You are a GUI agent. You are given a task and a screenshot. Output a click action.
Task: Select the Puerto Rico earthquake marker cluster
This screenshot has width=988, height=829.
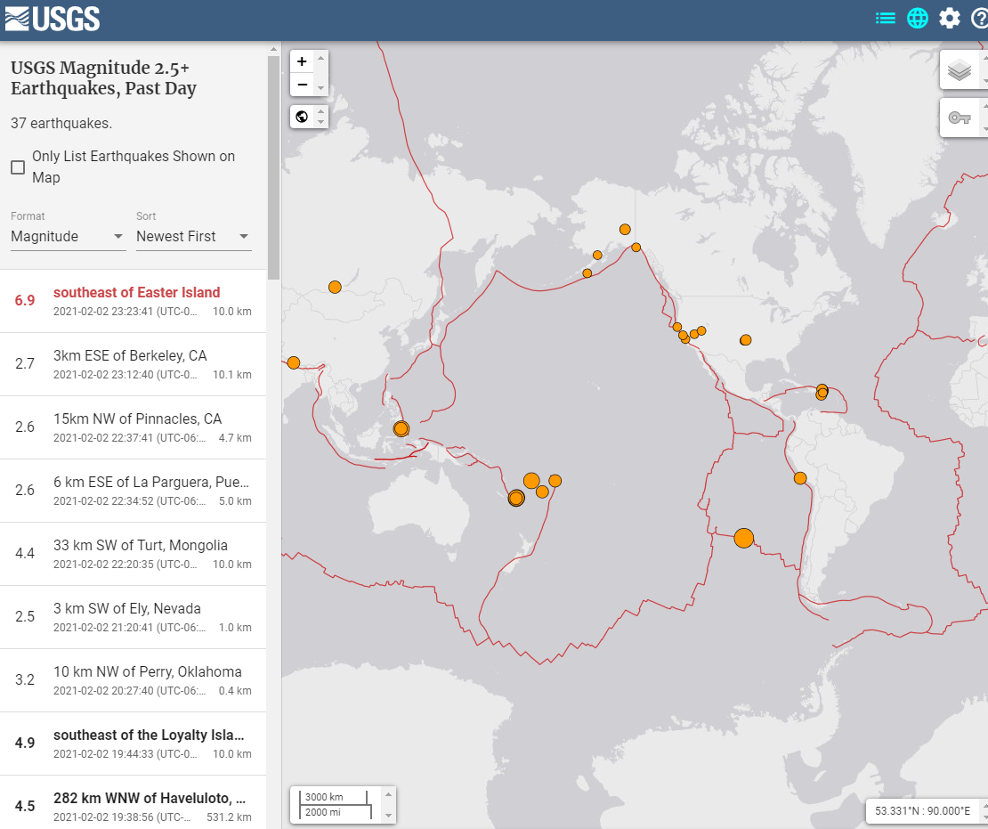click(x=822, y=392)
